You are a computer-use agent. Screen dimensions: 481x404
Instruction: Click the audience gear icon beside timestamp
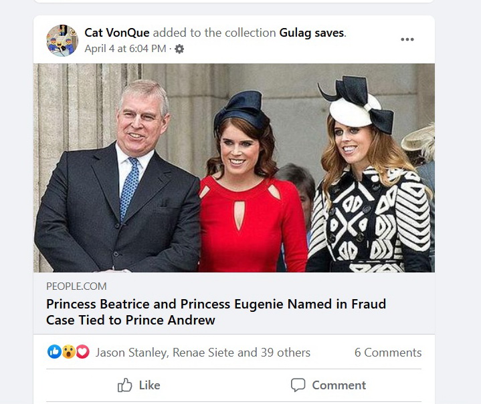(x=179, y=49)
